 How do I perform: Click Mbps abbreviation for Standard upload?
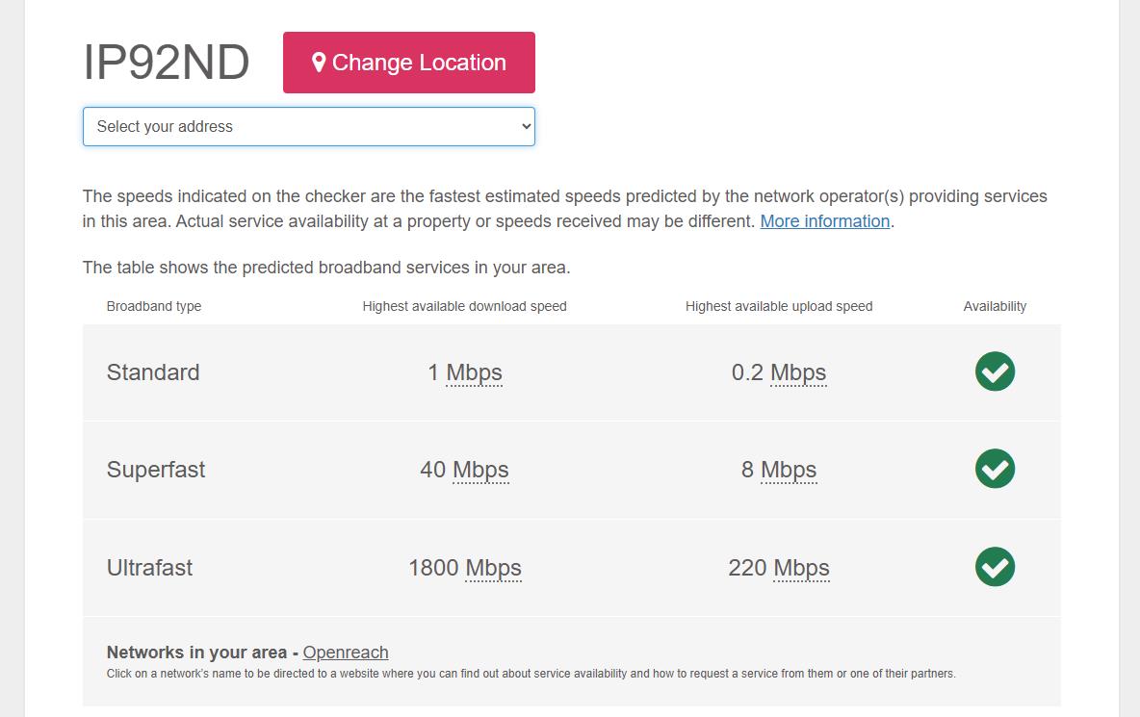[x=798, y=372]
